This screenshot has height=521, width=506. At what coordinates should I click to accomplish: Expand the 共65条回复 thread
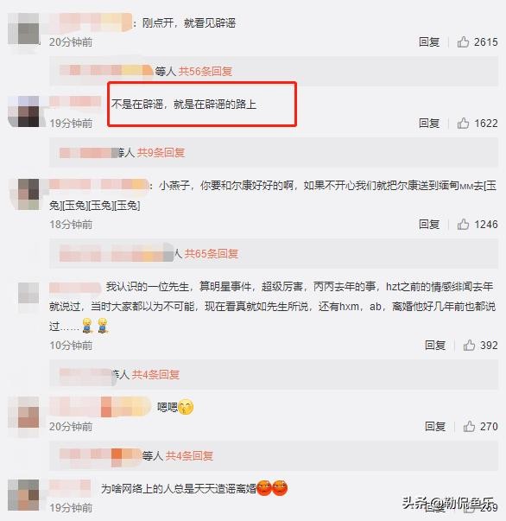[x=212, y=254]
